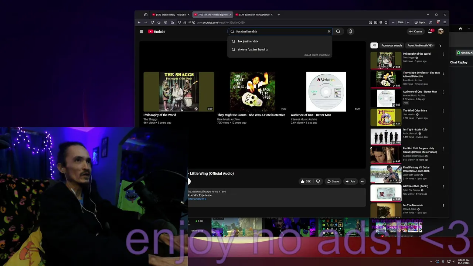Go back with browser back arrow
Viewport: 473px width, 266px height.
point(139,23)
